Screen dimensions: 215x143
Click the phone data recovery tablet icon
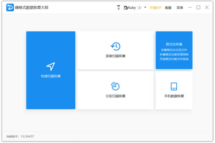click(174, 86)
